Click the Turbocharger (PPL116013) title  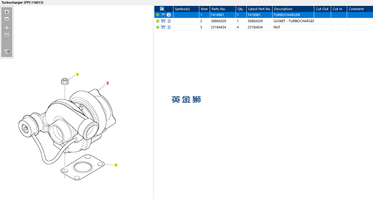(x=22, y=2)
